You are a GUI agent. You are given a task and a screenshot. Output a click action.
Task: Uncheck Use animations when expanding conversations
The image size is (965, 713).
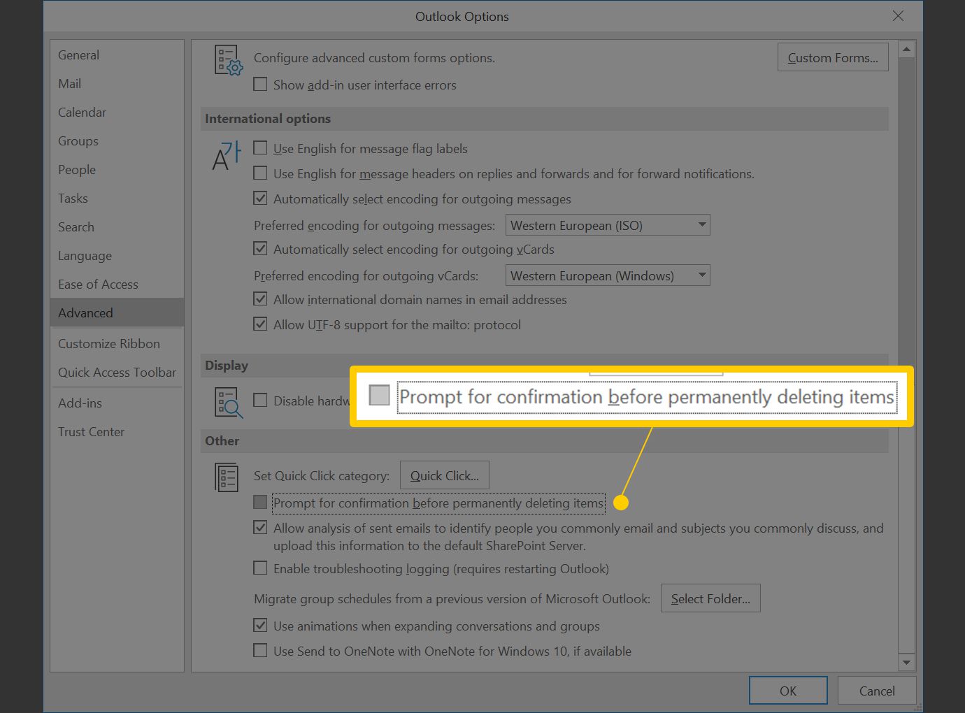[x=260, y=626]
